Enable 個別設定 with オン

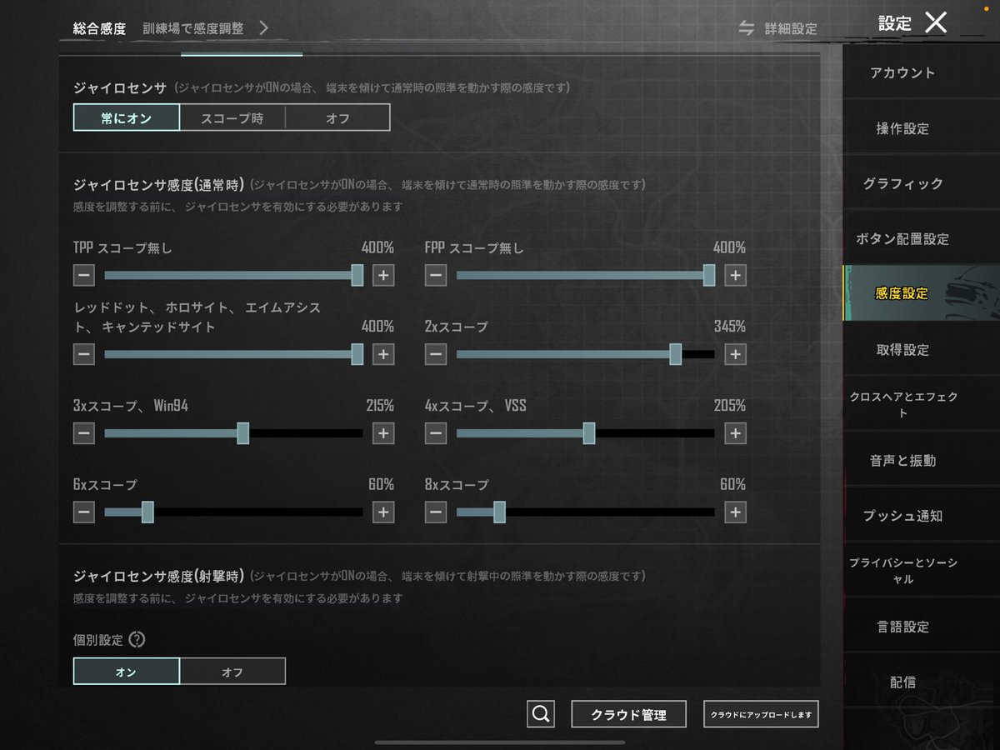pos(127,672)
